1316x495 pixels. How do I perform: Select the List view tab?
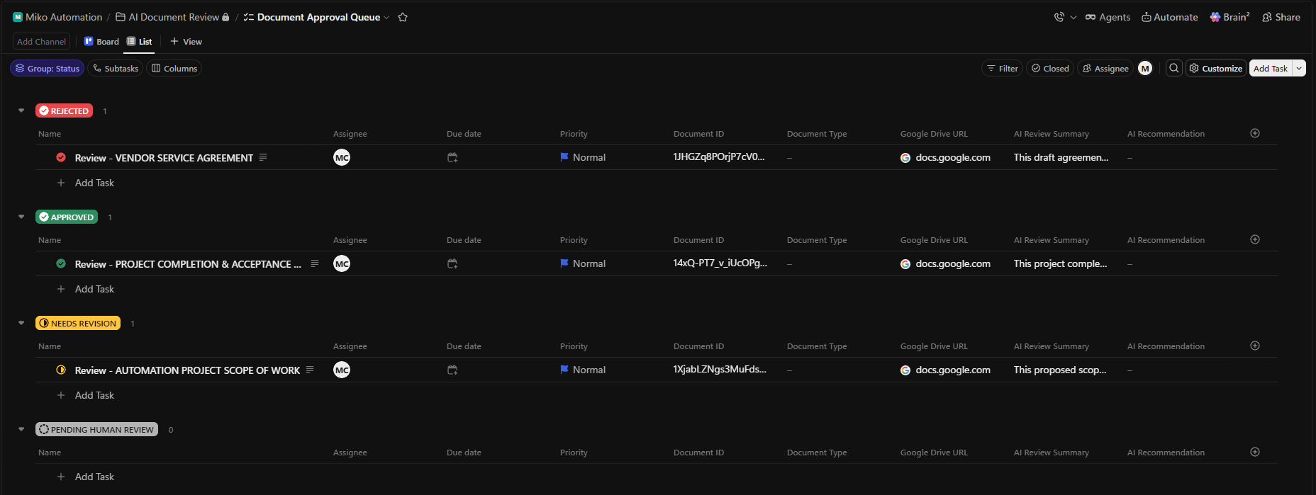pyautogui.click(x=139, y=41)
